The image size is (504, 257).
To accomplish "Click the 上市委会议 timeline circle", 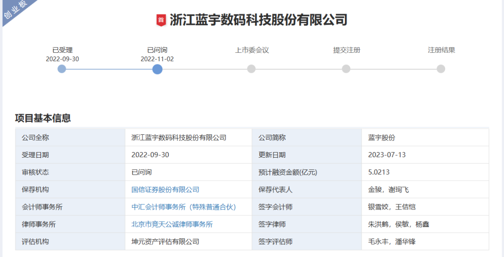I will click(252, 69).
